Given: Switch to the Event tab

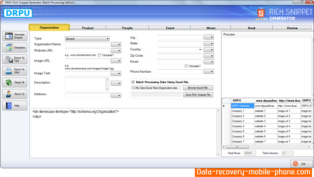Looking at the screenshot, I should point(170,28).
